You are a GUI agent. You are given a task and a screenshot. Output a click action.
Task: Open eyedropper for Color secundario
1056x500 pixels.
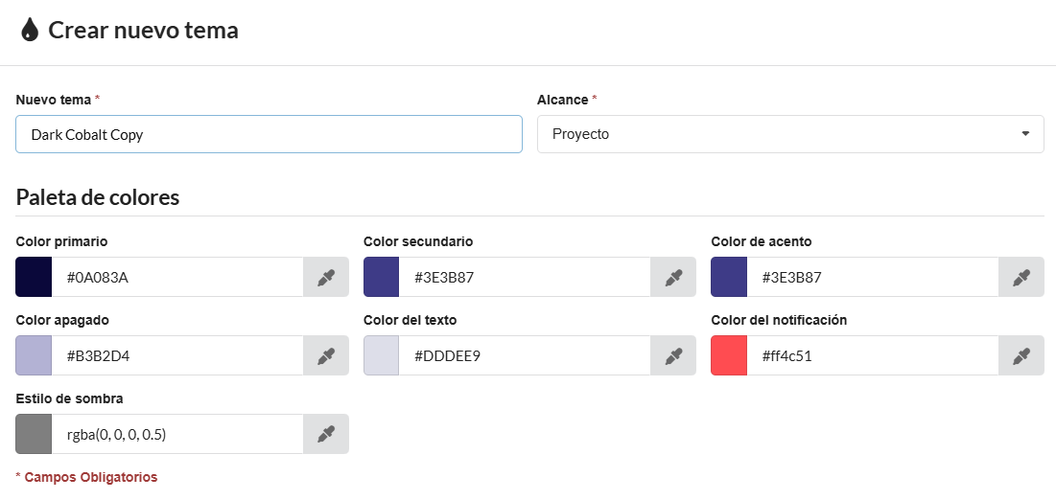(673, 277)
